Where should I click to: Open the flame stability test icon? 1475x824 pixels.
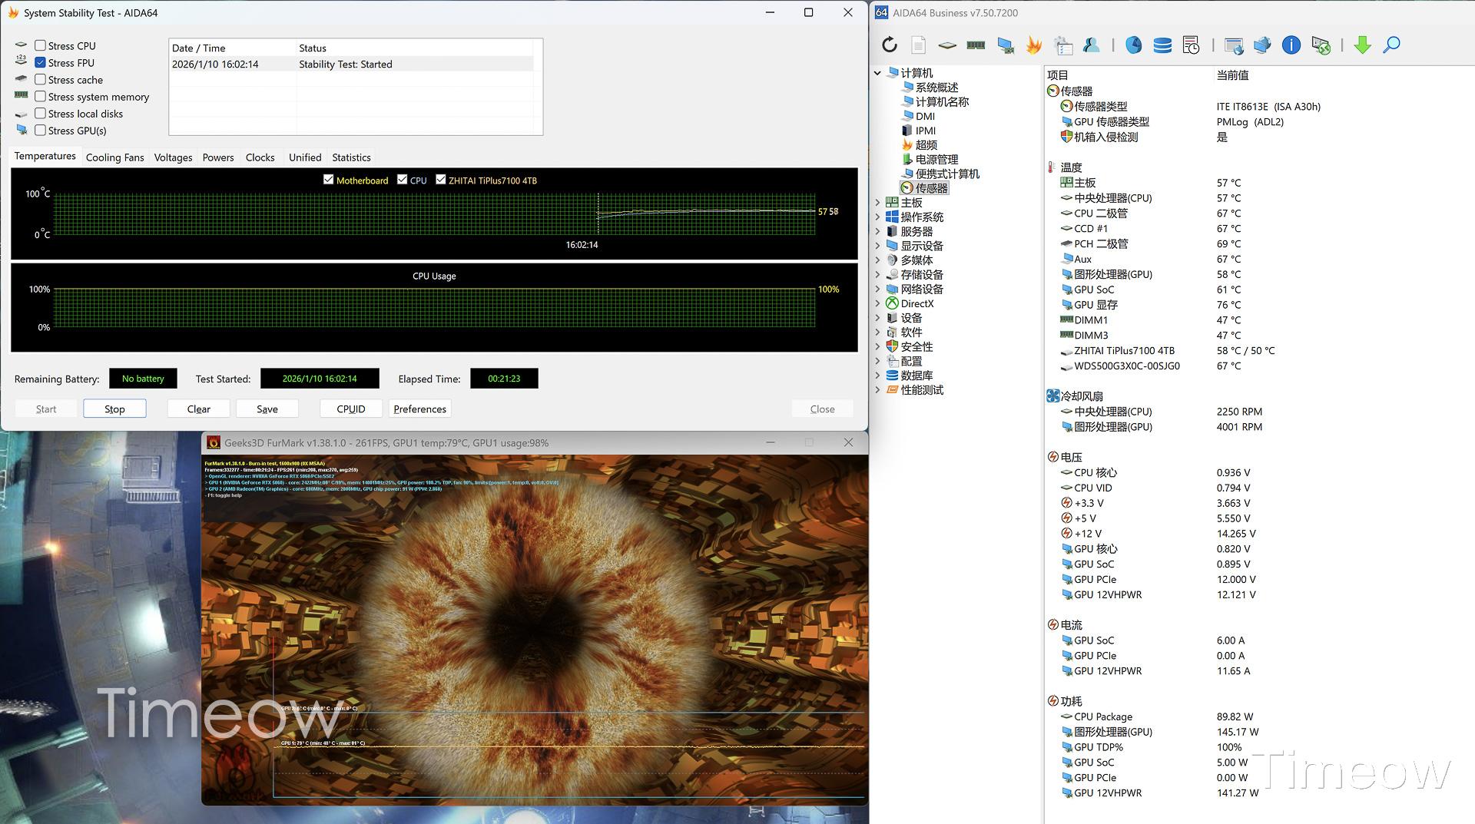click(1034, 45)
